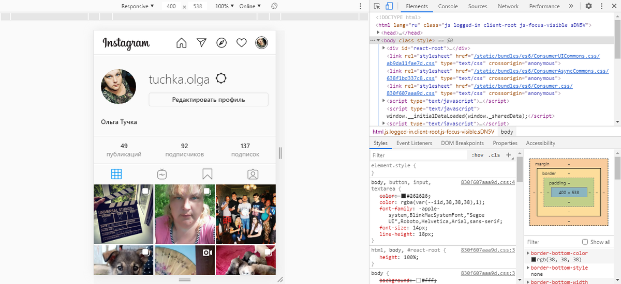Expand border-bottom-style computed property

528,267
